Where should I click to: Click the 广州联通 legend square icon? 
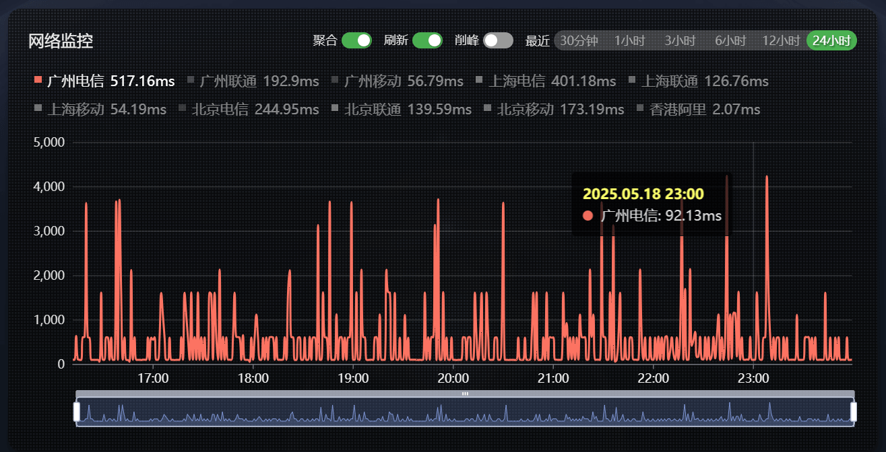coord(191,81)
